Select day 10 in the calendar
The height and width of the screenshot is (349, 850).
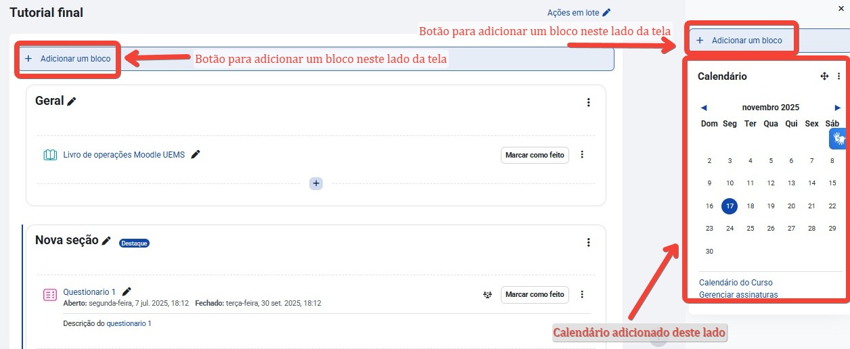[730, 183]
